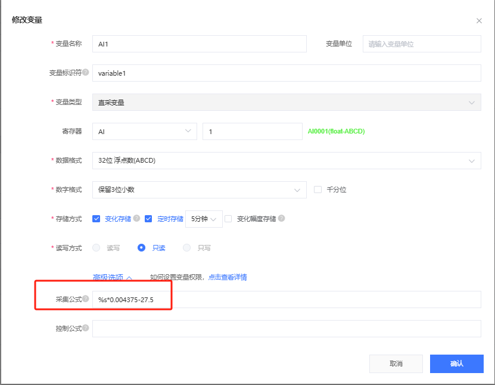Click help icon beside 控制公式 label
This screenshot has width=495, height=385.
[86, 328]
